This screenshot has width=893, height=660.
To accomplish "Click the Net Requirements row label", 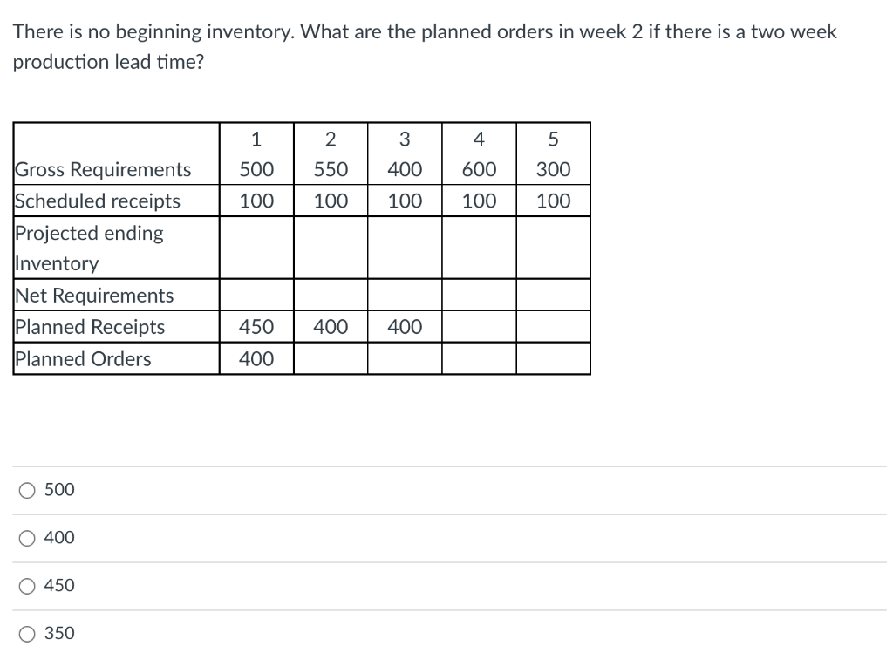I will click(96, 295).
